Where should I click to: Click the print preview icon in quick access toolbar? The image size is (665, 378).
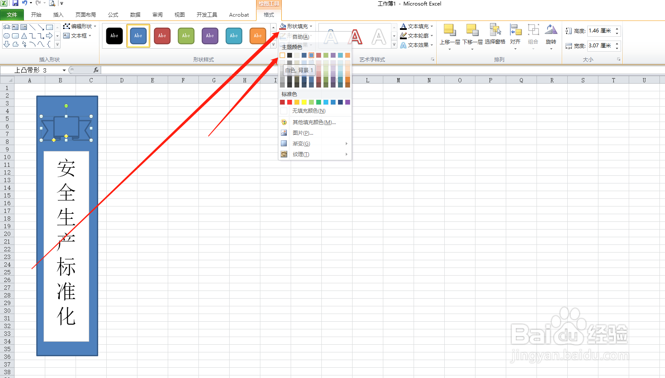(x=52, y=3)
